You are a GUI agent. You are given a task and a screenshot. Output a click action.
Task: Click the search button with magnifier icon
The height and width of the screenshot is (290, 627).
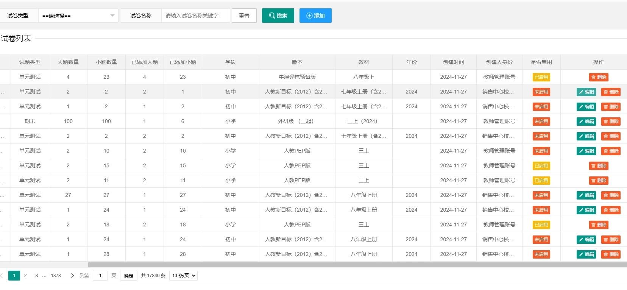[278, 16]
